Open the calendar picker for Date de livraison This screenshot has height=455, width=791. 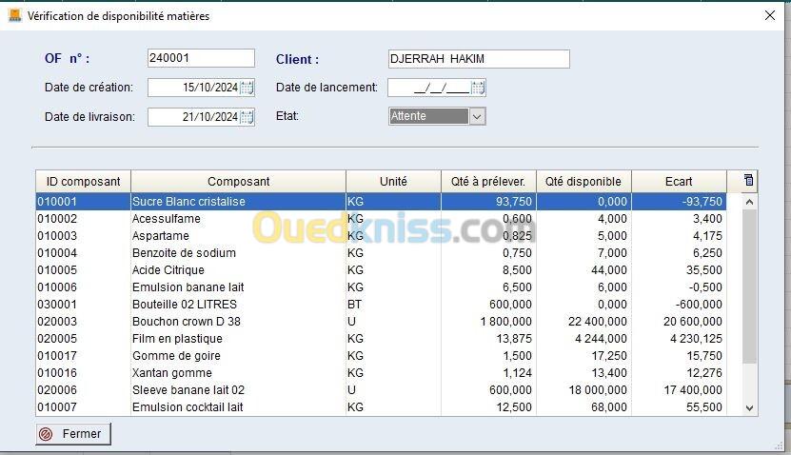tap(247, 117)
